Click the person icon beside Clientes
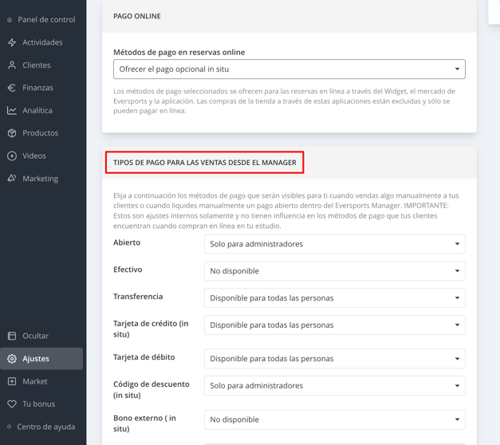Image resolution: width=500 pixels, height=445 pixels. pyautogui.click(x=12, y=65)
